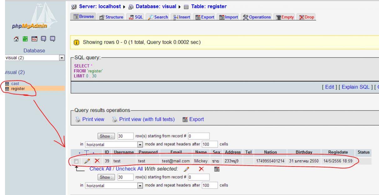This screenshot has width=379, height=195.
Task: Click the printer icon beside Print view
Action: (x=78, y=119)
